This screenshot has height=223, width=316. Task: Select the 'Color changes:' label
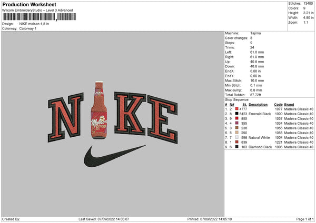click(236, 38)
